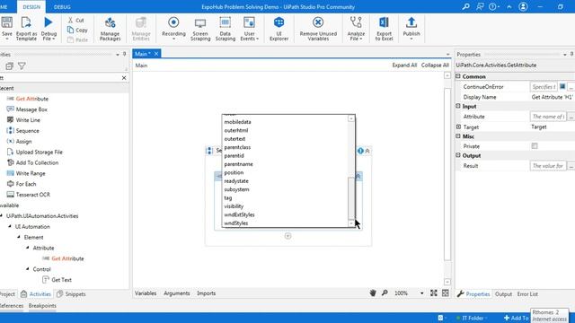575x323 pixels.
Task: Click the fit to screen icon
Action: click(x=434, y=293)
